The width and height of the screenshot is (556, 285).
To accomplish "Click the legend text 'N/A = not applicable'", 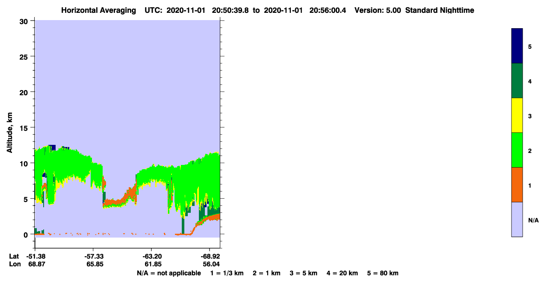I will [169, 273].
